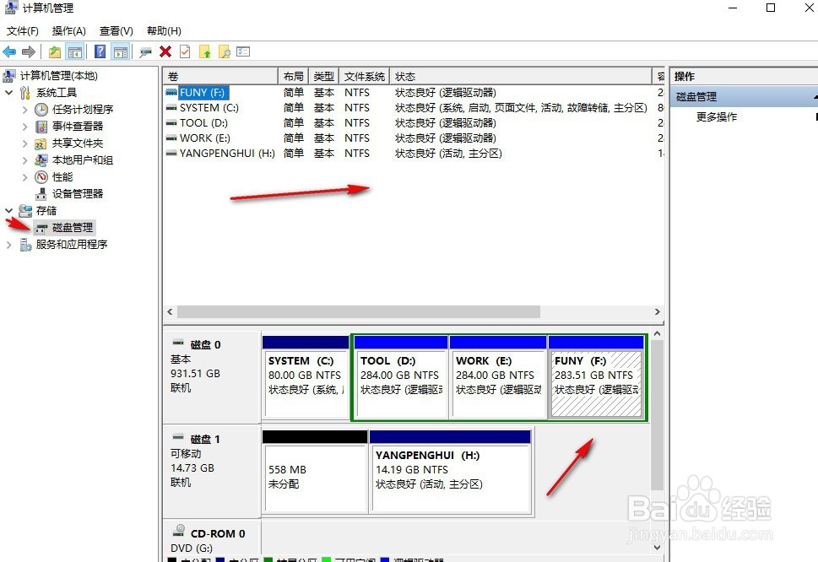Image resolution: width=818 pixels, height=562 pixels.
Task: Select the FUNY (F:) 283.51 GB partition block
Action: click(596, 377)
